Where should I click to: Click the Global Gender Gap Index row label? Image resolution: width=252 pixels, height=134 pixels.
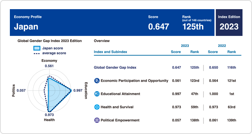click(x=115, y=67)
